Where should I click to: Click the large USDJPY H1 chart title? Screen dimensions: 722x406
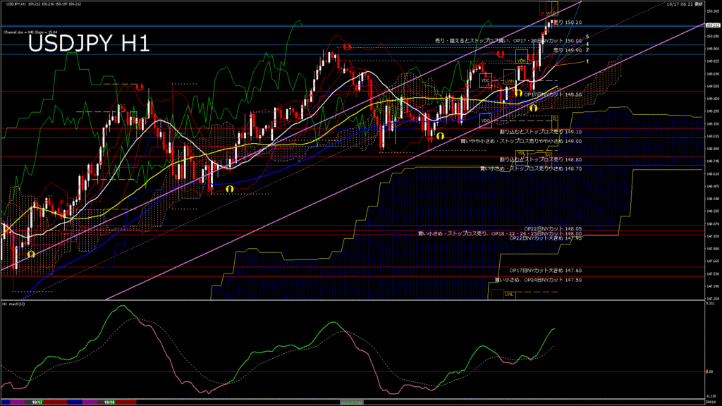(89, 44)
